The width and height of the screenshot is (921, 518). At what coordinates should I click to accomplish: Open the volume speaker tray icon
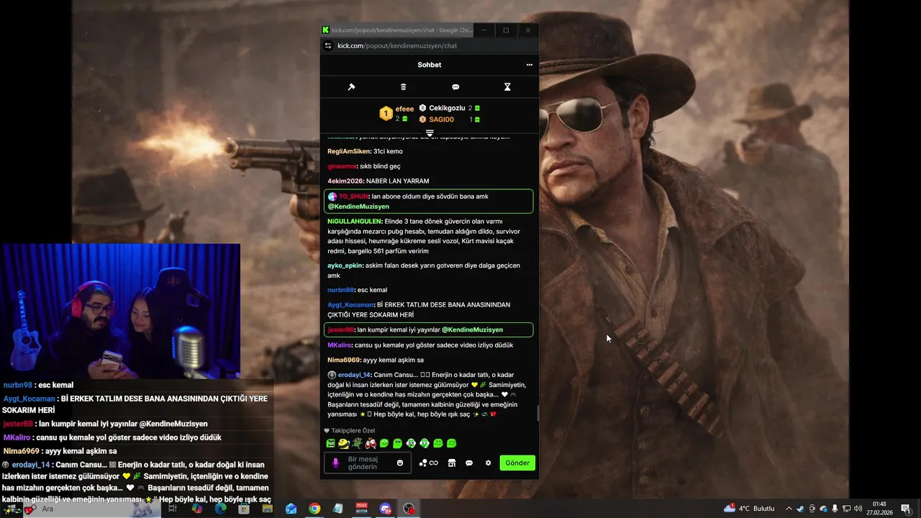point(858,509)
